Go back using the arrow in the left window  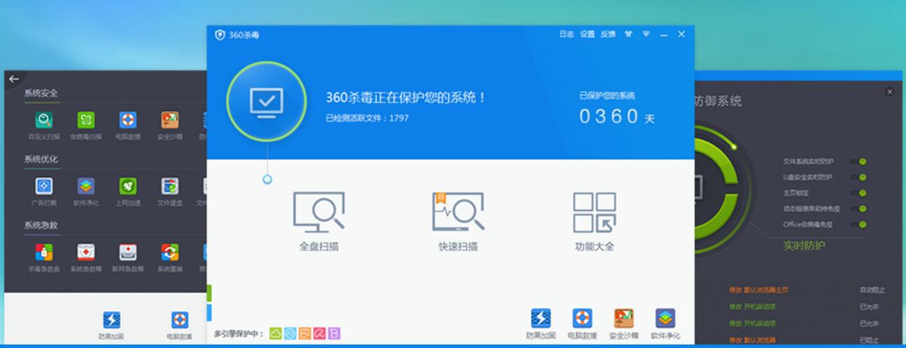tap(14, 79)
